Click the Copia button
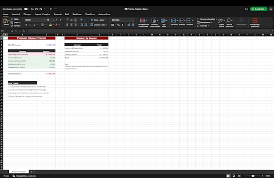This screenshot has width=274, height=178. [15, 23]
